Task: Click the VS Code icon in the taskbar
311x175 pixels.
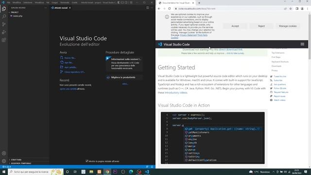Action: click(147, 172)
